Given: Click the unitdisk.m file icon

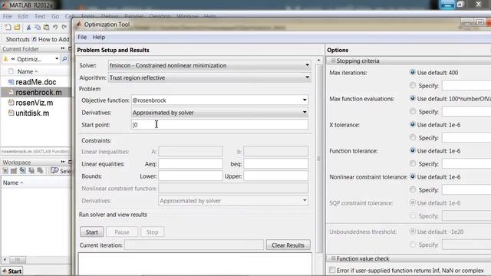Looking at the screenshot, I should (11, 113).
